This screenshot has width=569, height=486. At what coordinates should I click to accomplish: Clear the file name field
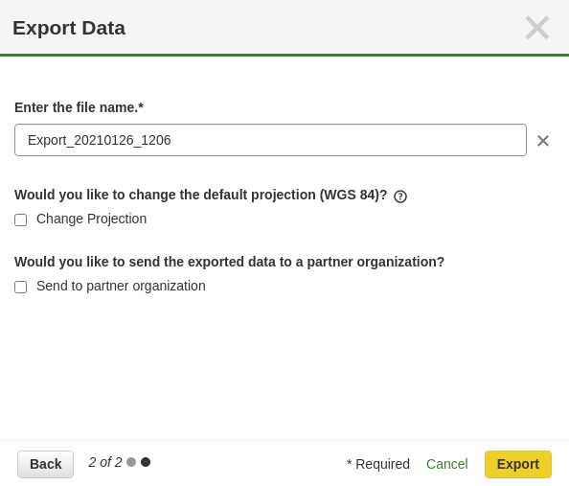click(x=543, y=141)
